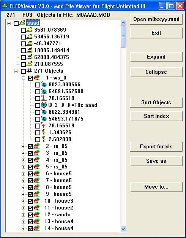Click the Move to... button
186x238 pixels.
pos(156,187)
